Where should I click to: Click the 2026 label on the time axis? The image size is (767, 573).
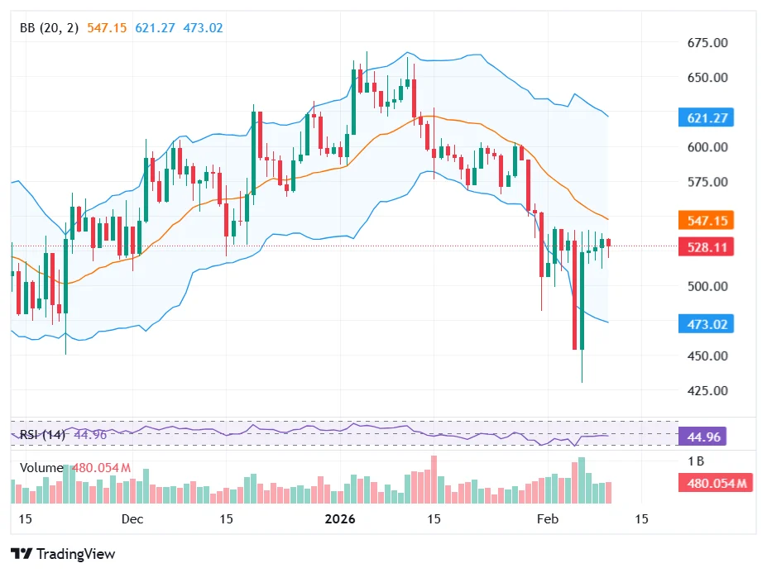coord(340,519)
